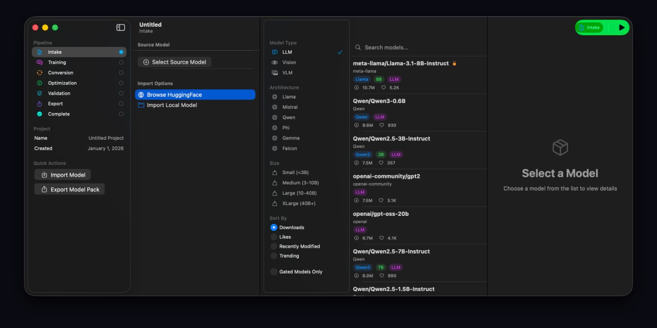Click the Training brain icon

coord(39,62)
